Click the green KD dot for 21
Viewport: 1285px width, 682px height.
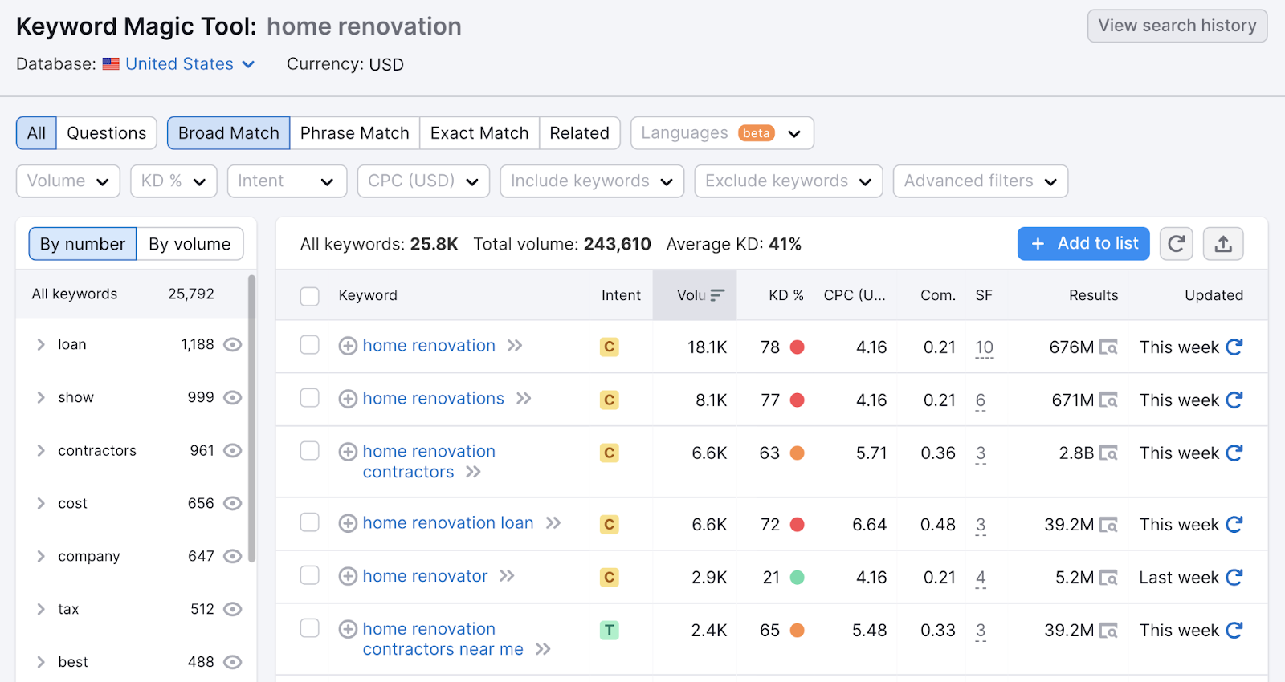798,578
